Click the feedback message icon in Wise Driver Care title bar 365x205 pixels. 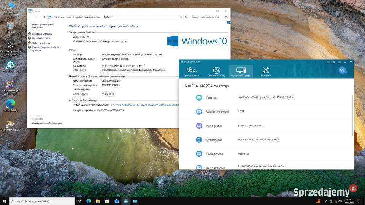pyautogui.click(x=328, y=62)
